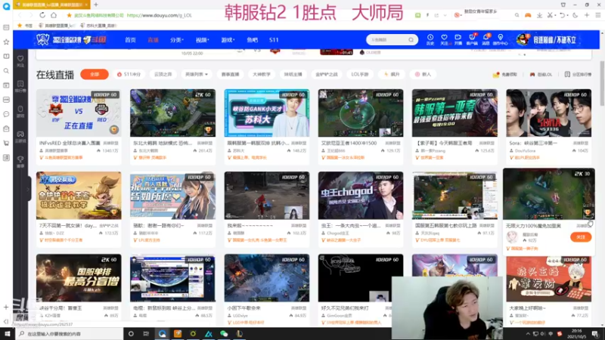The image size is (605, 340).
Task: Go to browser home page icon
Action: tap(54, 15)
